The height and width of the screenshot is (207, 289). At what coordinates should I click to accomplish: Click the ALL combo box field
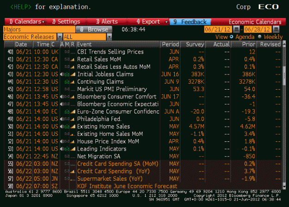pos(85,37)
